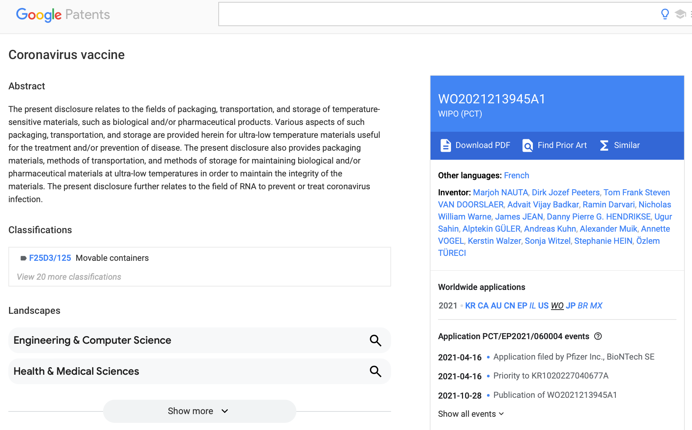
Task: Open the BR worldwide application
Action: (583, 305)
